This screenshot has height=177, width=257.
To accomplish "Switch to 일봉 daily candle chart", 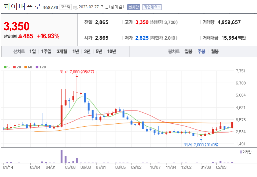I will (x=188, y=52).
